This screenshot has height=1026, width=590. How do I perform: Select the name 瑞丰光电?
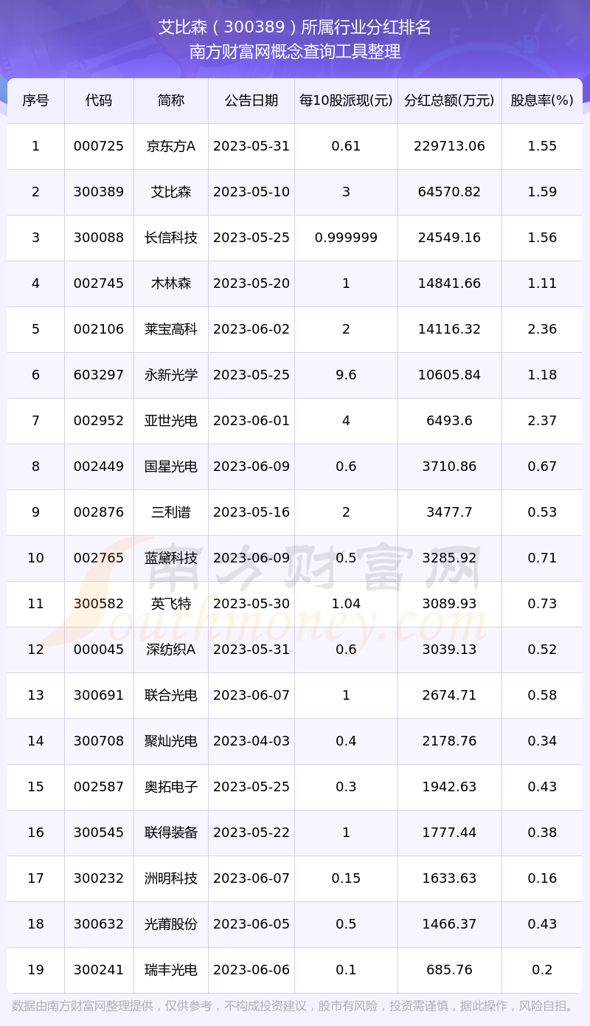point(171,970)
